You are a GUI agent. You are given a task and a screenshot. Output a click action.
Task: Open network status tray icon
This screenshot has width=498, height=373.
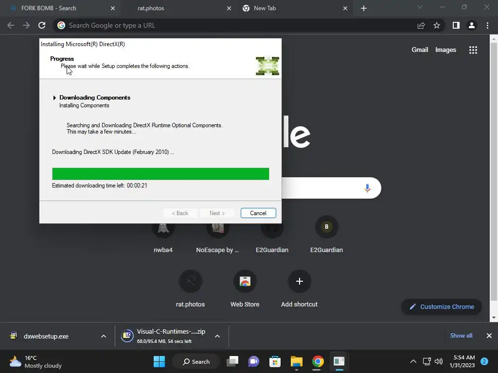point(427,361)
